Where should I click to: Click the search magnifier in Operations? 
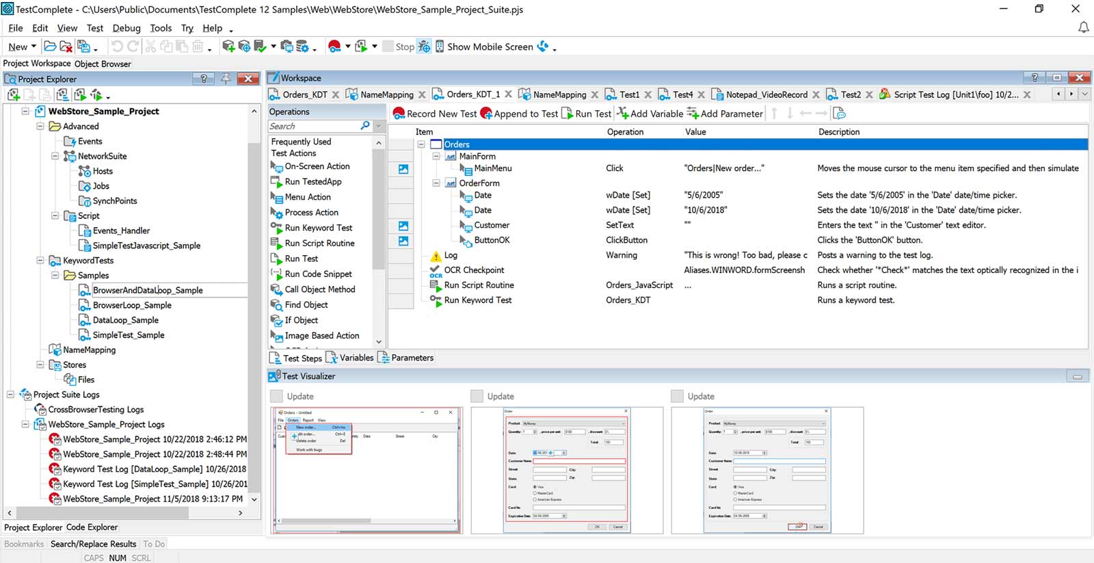365,126
